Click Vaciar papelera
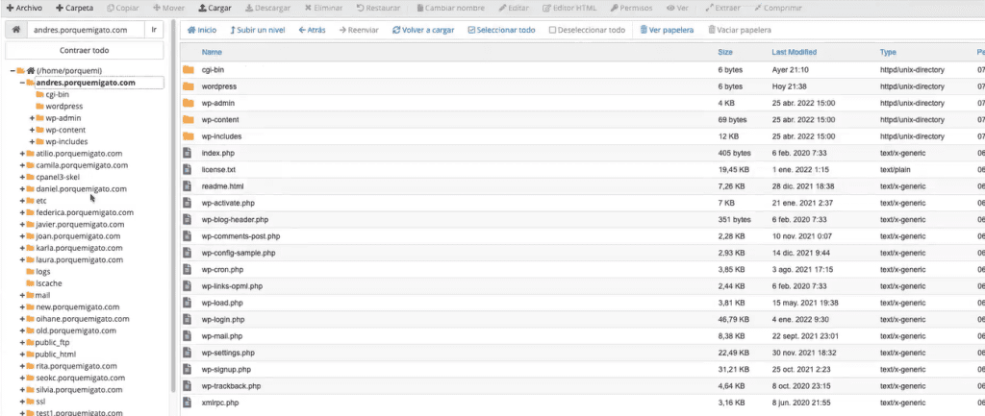985x416 pixels. click(740, 30)
